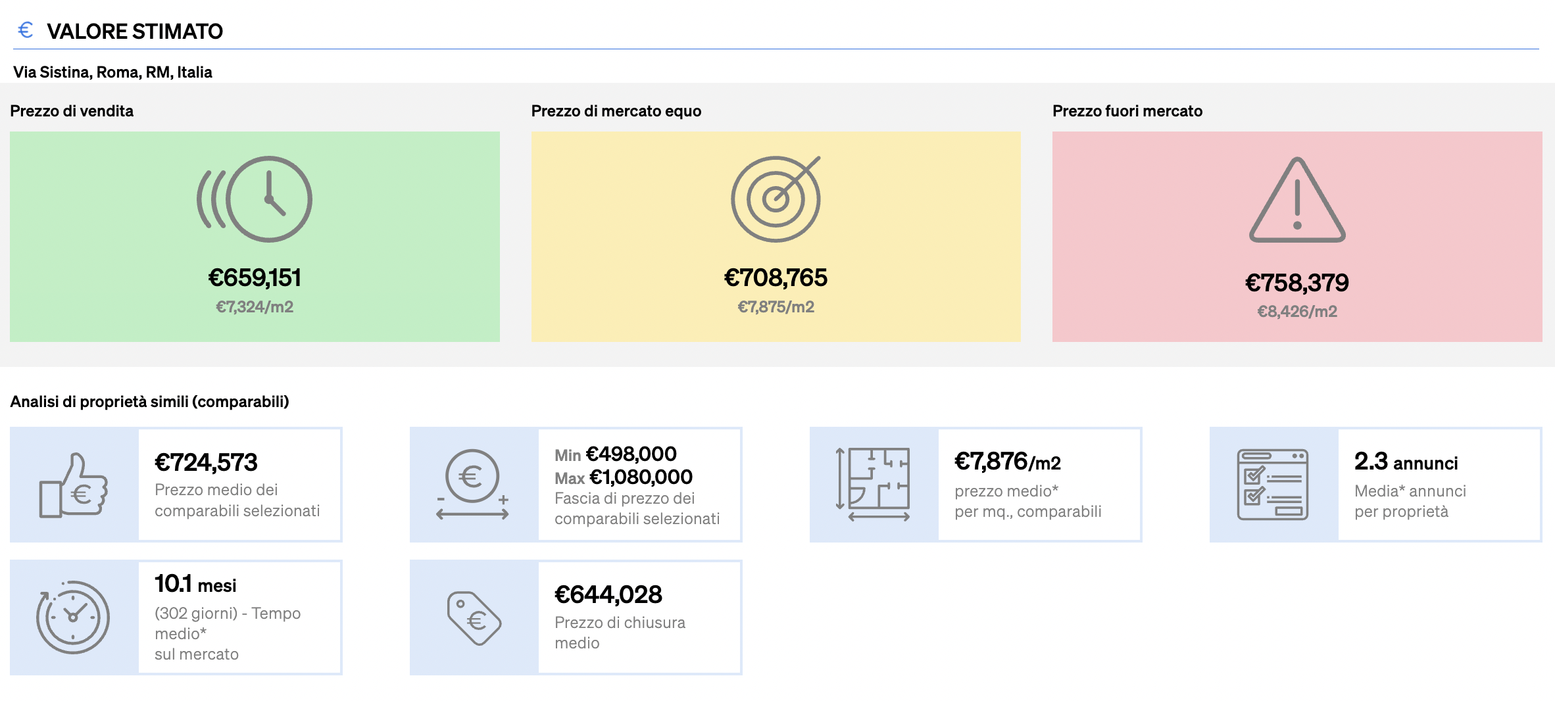Screen dimensions: 1555x701
Task: Click the 2.3 annunci statistic
Action: [x=1406, y=462]
